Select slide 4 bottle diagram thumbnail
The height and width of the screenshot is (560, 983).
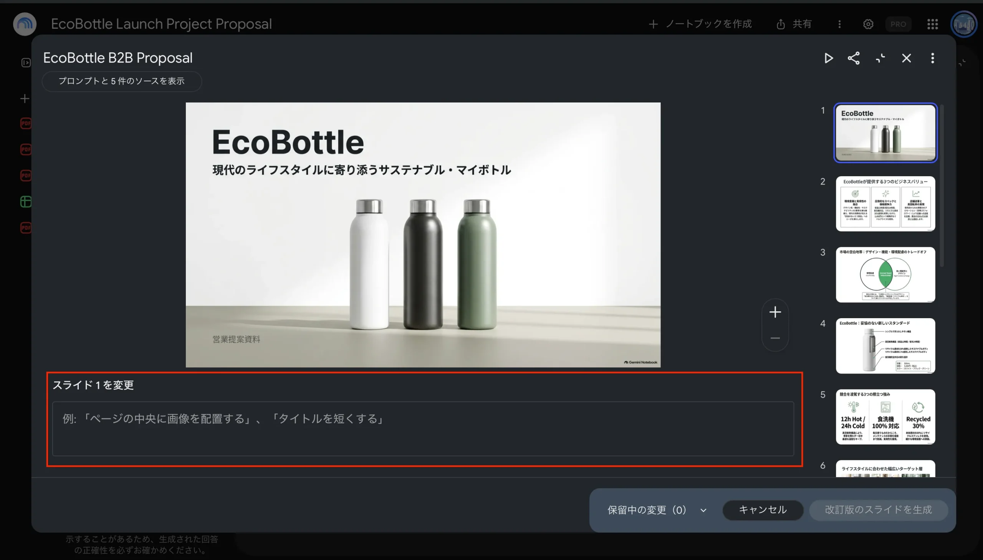885,346
